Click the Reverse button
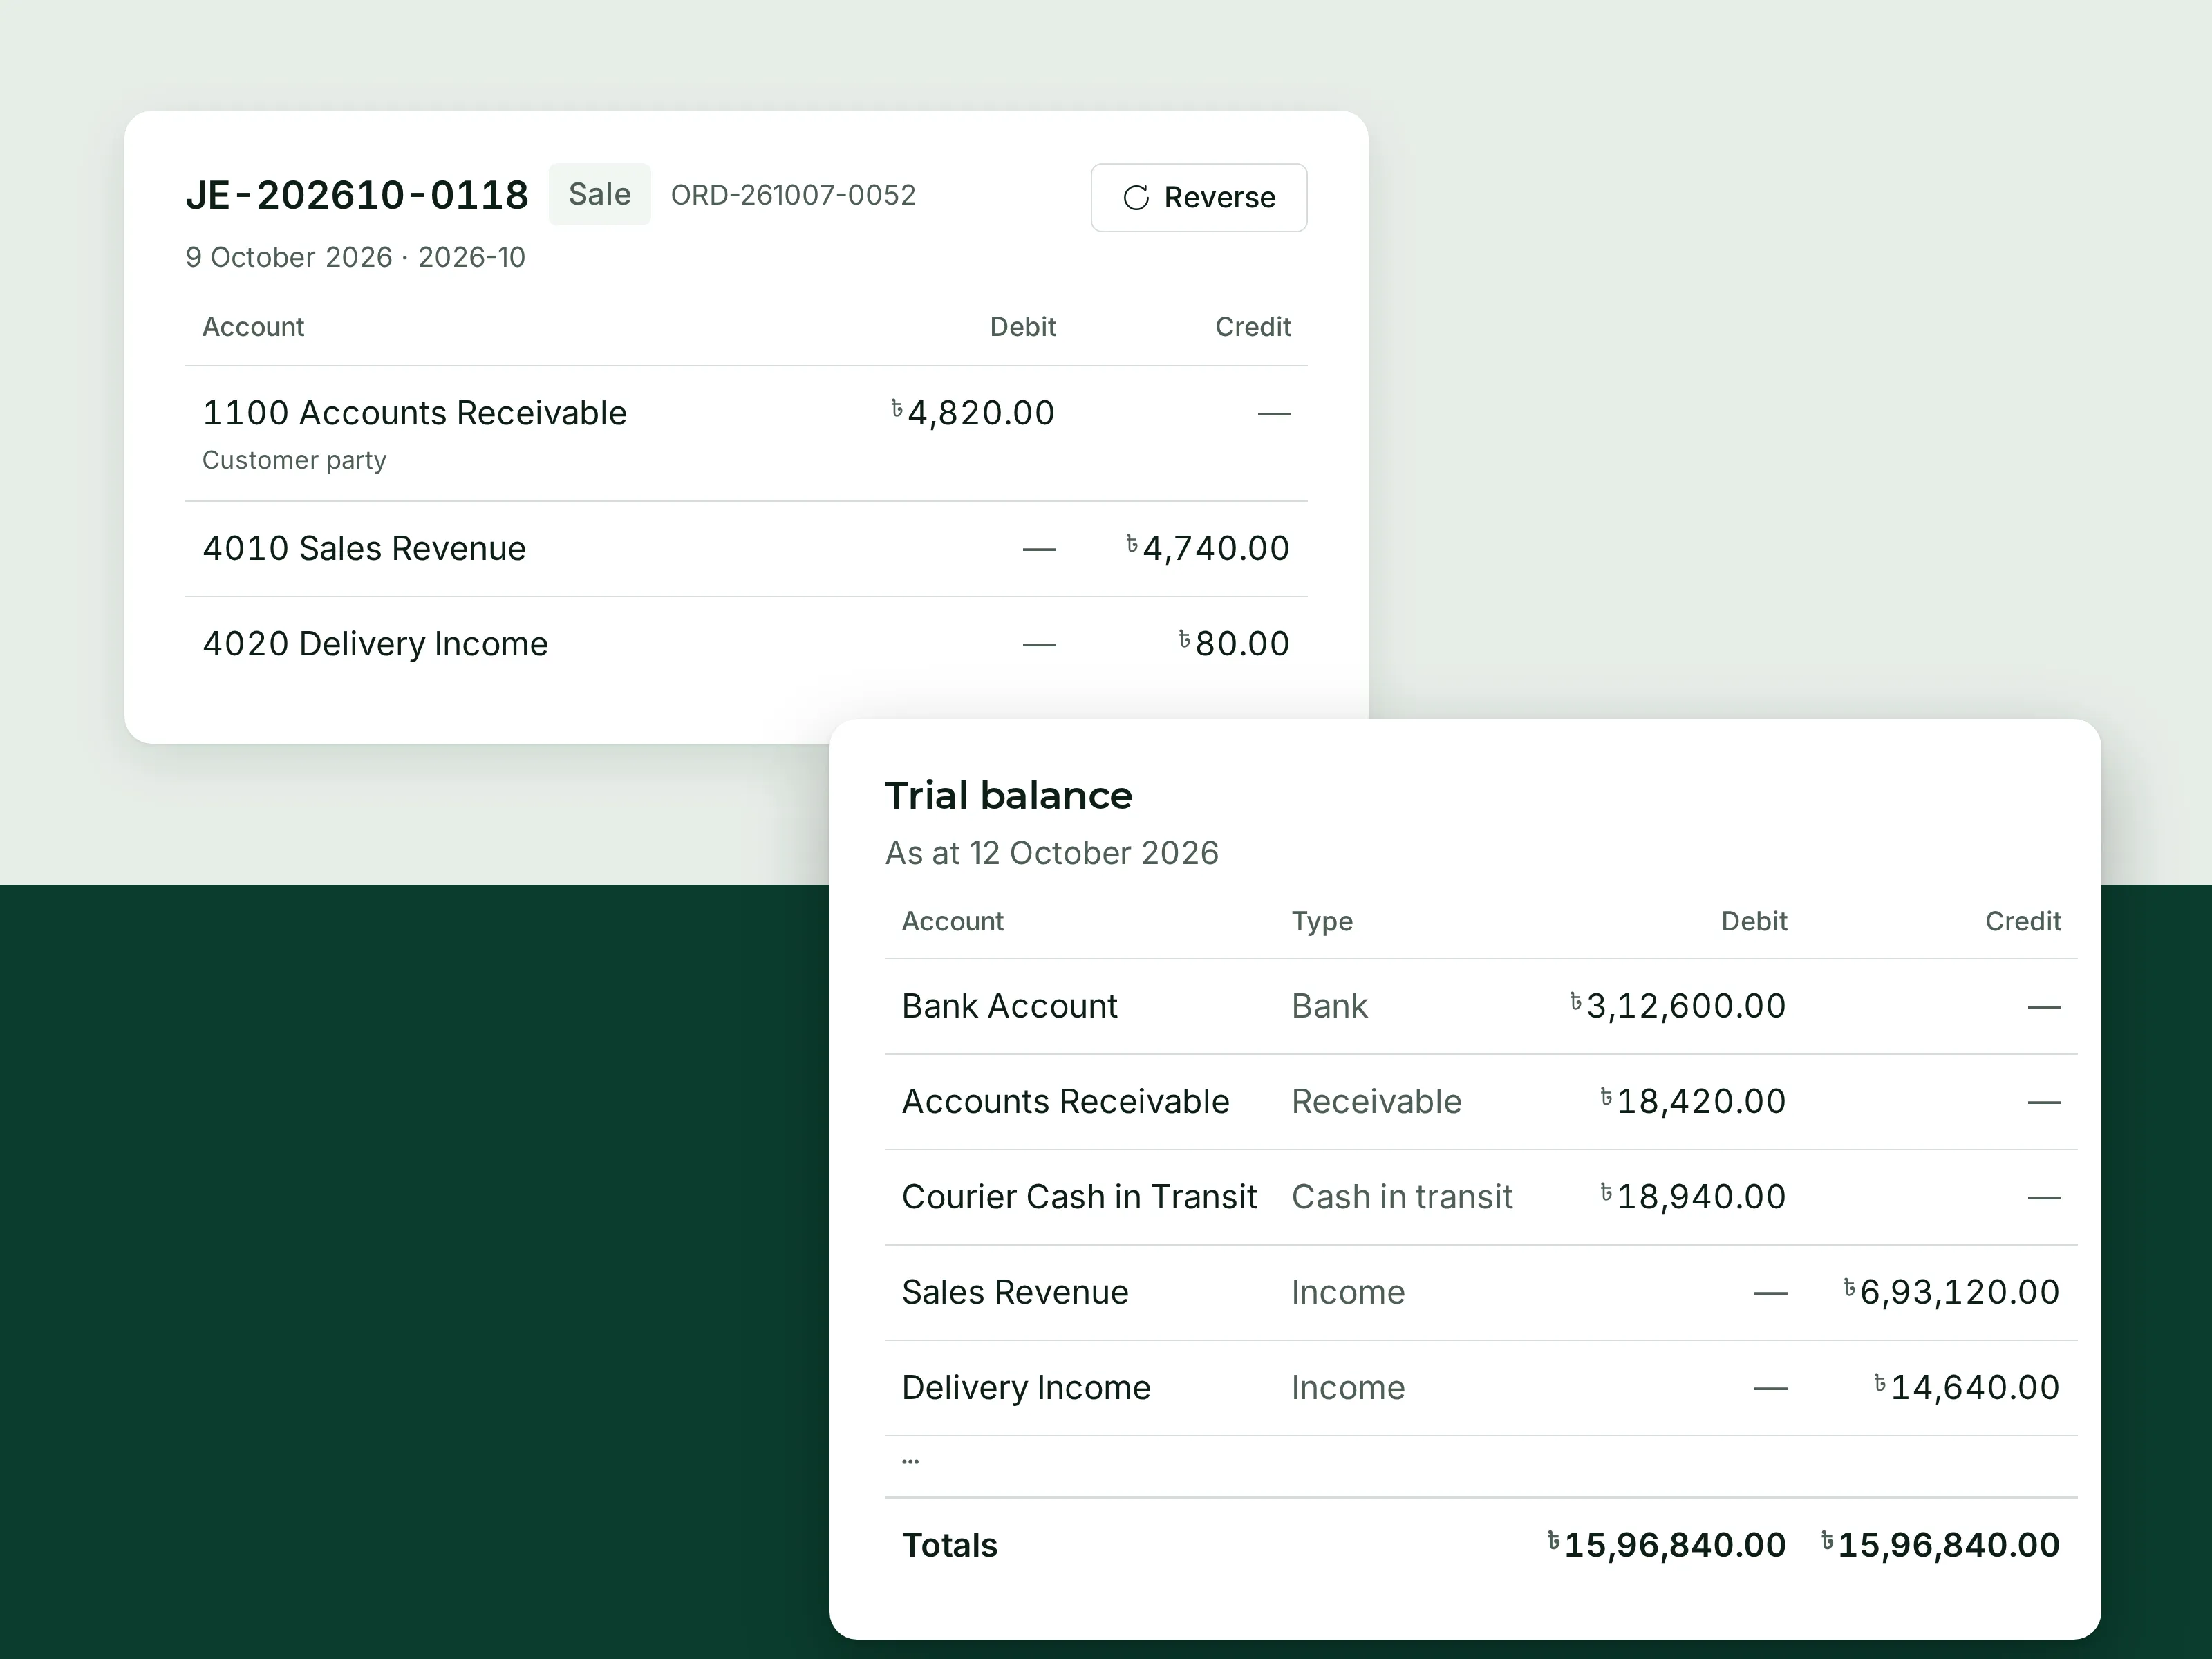This screenshot has height=1659, width=2212. (1198, 197)
